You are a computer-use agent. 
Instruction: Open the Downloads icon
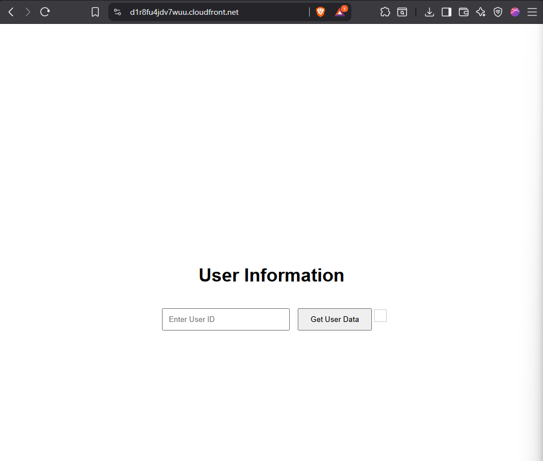(429, 12)
